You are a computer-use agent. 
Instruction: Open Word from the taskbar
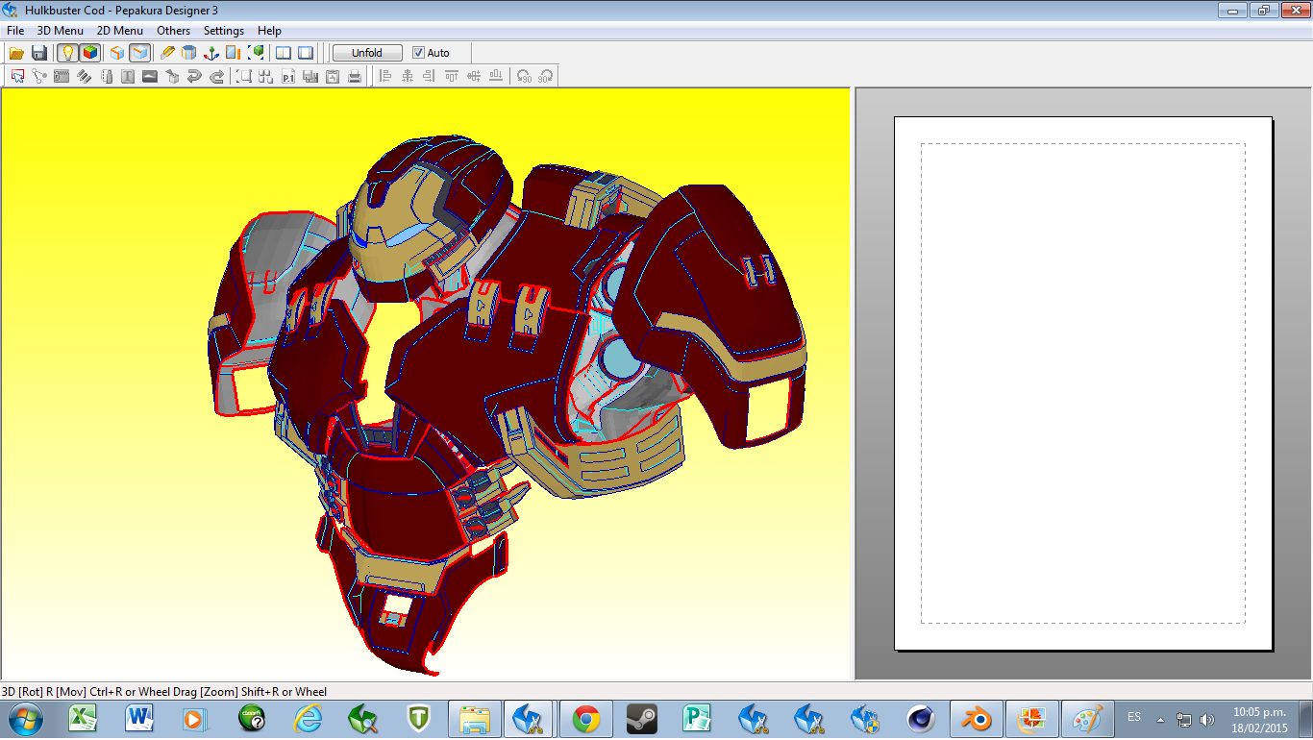(x=139, y=718)
